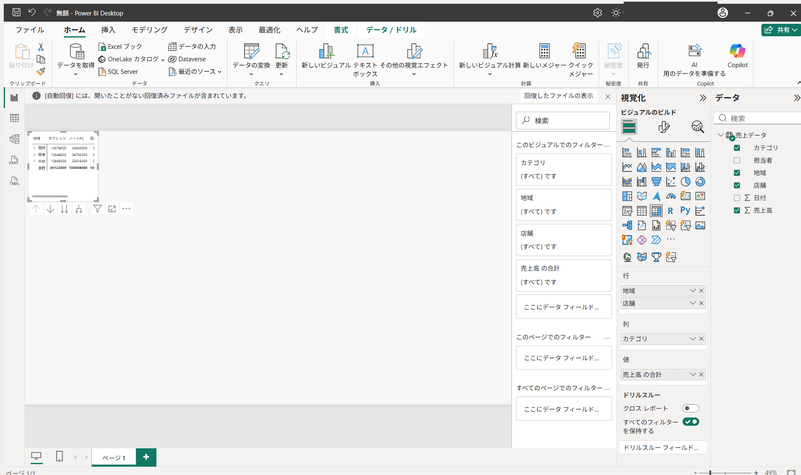Collapse the 視覚化 pane with chevrons

point(703,98)
